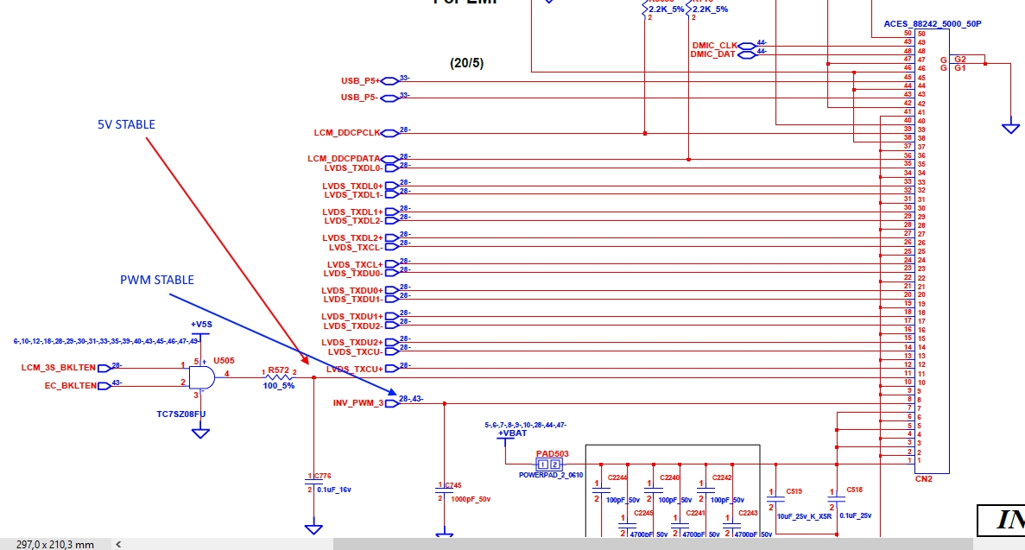Click the LVDS_TXDL0- net label
The height and width of the screenshot is (550, 1025).
tap(354, 168)
